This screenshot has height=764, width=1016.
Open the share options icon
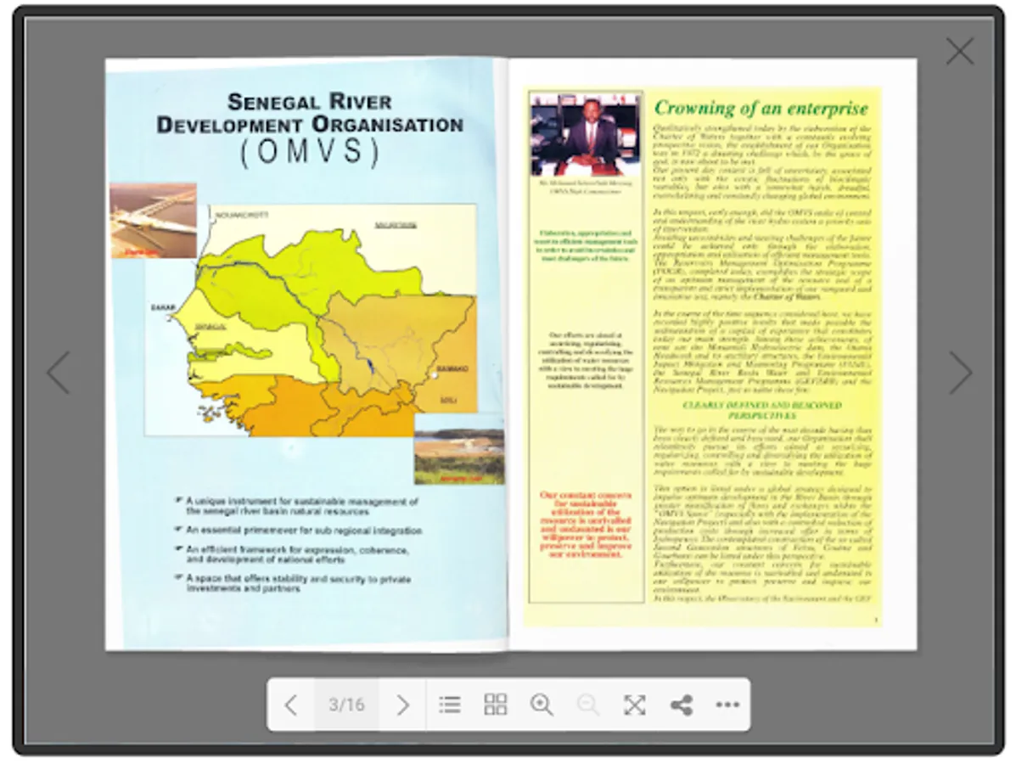click(681, 705)
